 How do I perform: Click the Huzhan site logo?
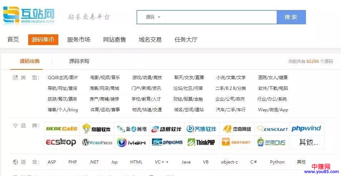(x=29, y=15)
